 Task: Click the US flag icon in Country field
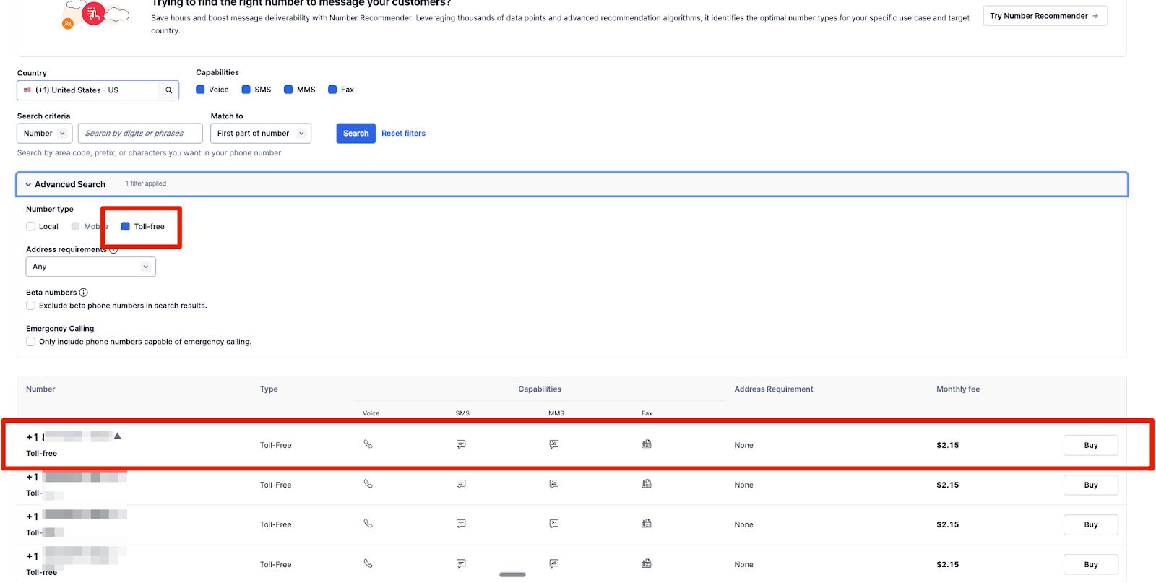pos(27,90)
